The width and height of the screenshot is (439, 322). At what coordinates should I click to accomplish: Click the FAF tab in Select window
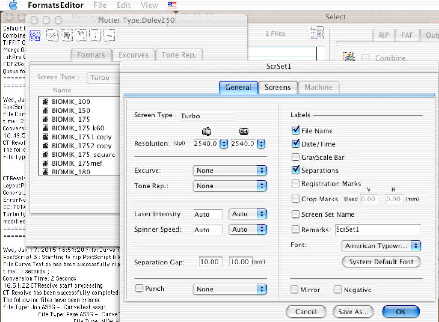pyautogui.click(x=407, y=35)
